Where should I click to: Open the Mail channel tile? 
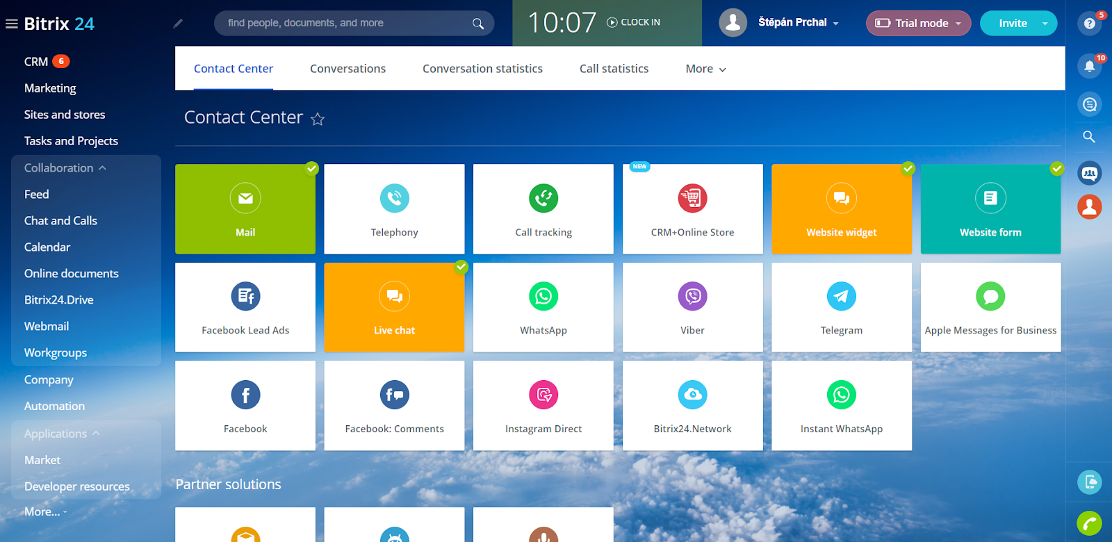(245, 209)
